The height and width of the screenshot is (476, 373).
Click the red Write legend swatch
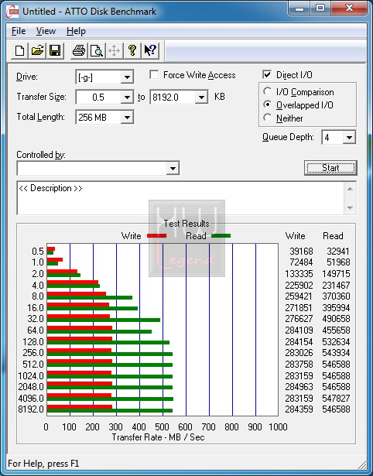[x=156, y=236]
